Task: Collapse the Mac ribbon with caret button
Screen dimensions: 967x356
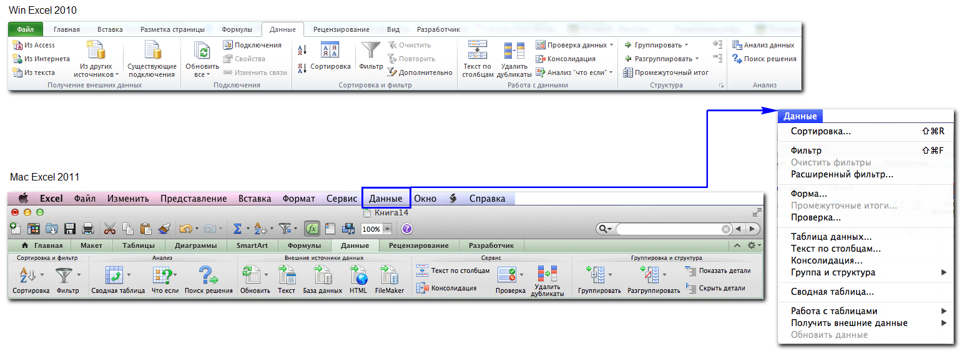Action: click(x=737, y=245)
